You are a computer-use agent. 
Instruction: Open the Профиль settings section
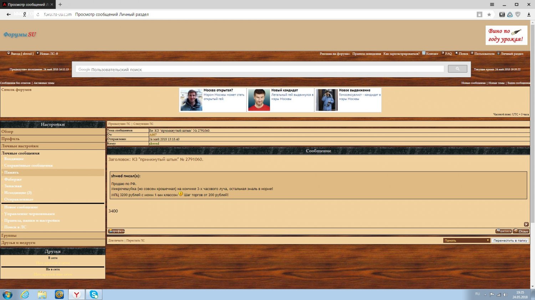(x=11, y=139)
